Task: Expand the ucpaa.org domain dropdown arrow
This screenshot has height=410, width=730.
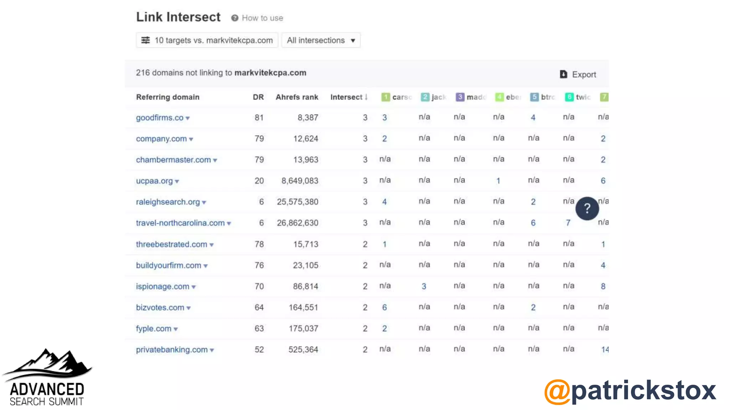Action: pyautogui.click(x=177, y=182)
